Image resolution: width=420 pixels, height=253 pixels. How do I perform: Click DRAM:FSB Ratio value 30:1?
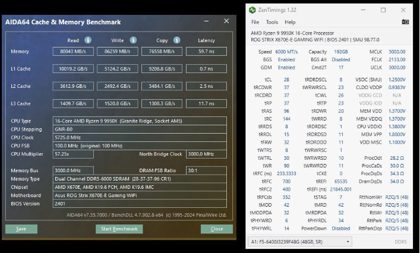click(x=206, y=170)
